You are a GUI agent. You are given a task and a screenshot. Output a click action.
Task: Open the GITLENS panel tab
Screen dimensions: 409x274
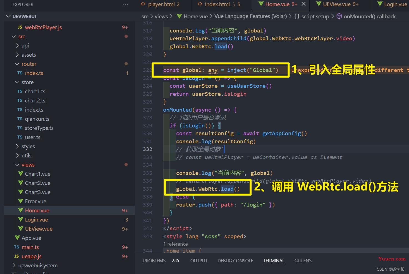[x=303, y=261]
